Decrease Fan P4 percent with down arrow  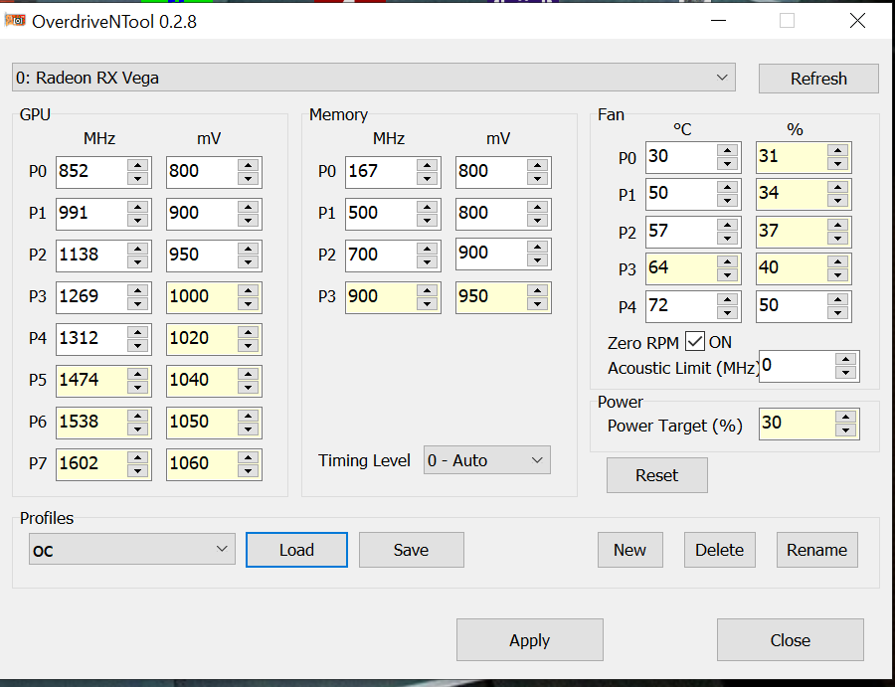(837, 313)
